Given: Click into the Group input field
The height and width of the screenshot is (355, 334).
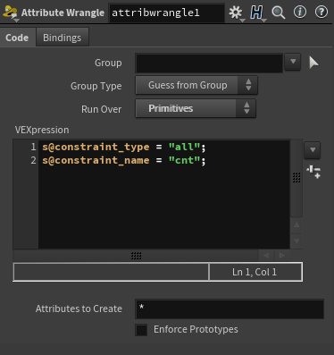Looking at the screenshot, I should tap(209, 63).
